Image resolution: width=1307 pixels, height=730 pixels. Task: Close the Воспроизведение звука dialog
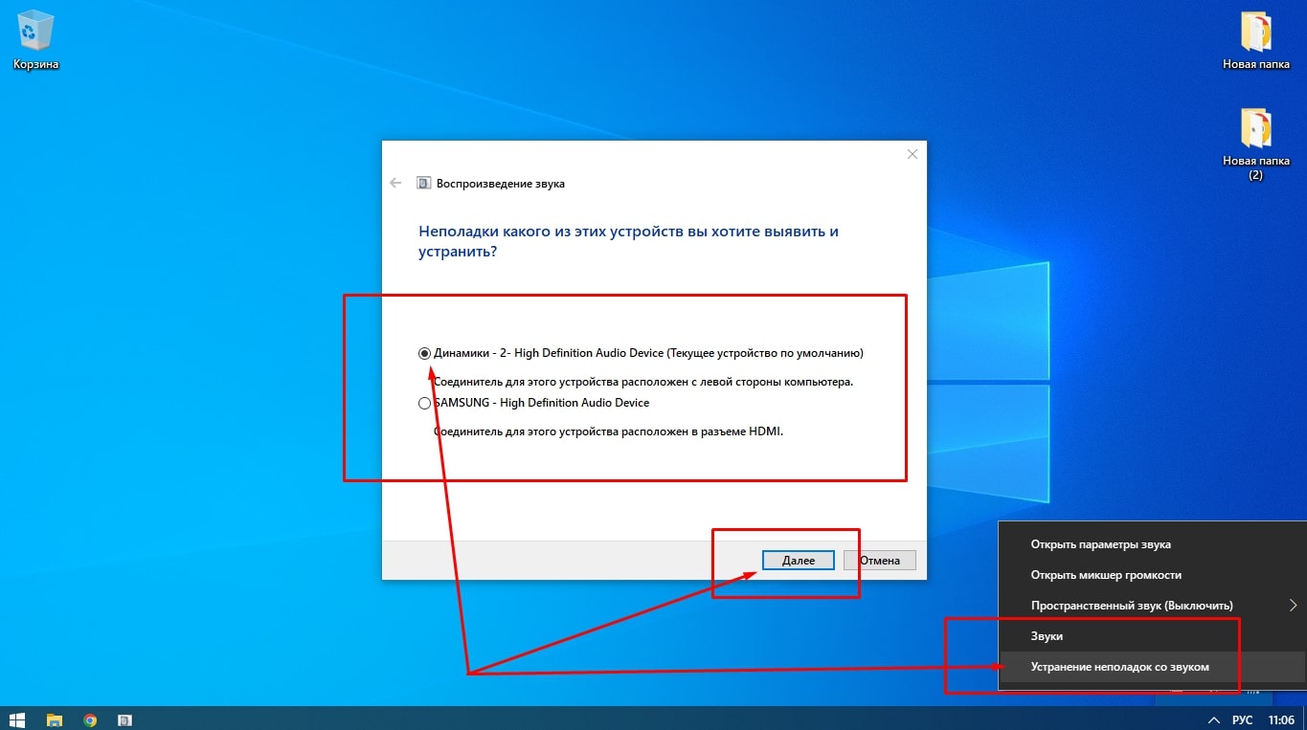tap(912, 154)
